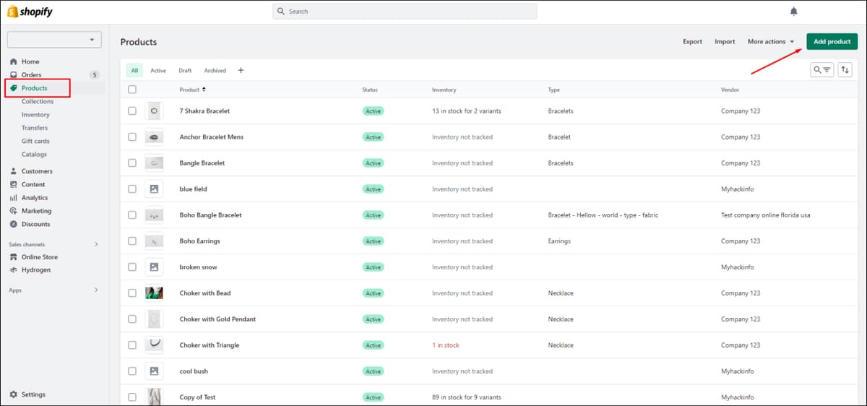Open Inventory in the sidebar

click(35, 114)
